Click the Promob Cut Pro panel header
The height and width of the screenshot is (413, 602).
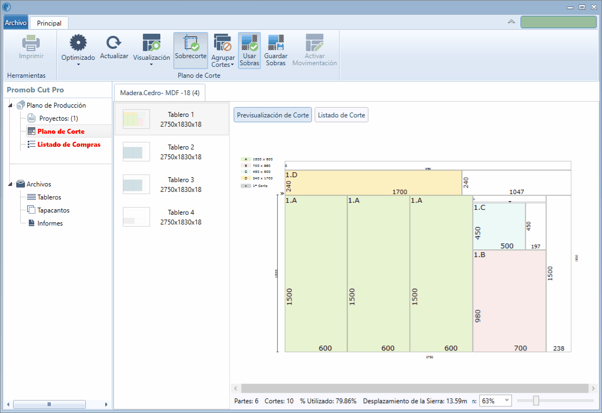click(35, 90)
